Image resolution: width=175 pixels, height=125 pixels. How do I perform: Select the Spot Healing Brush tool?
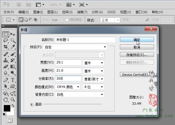6,54
